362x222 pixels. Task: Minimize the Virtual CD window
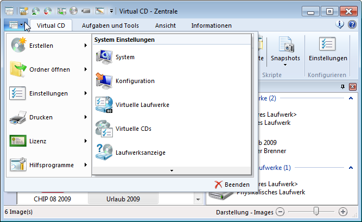point(310,11)
